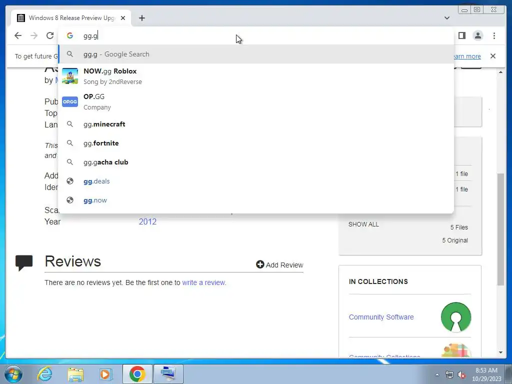Click the magnifier icon beside gg.fortnite
This screenshot has height=384, width=512.
(x=70, y=143)
